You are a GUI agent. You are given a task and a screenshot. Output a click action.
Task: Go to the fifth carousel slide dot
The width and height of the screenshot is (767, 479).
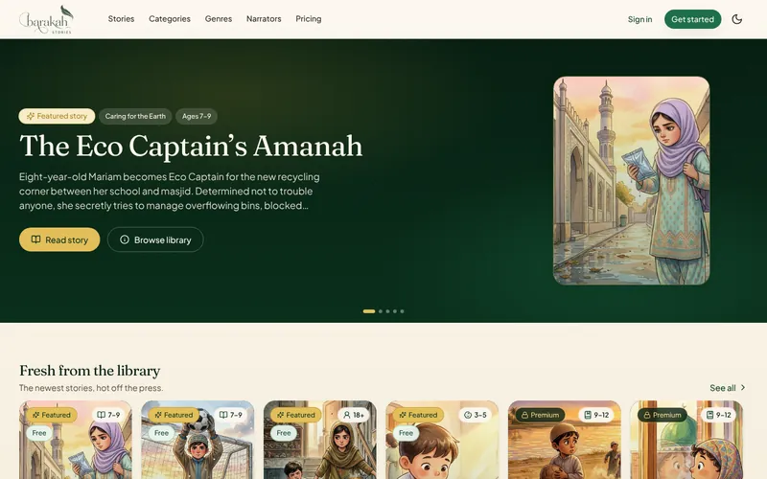[402, 311]
